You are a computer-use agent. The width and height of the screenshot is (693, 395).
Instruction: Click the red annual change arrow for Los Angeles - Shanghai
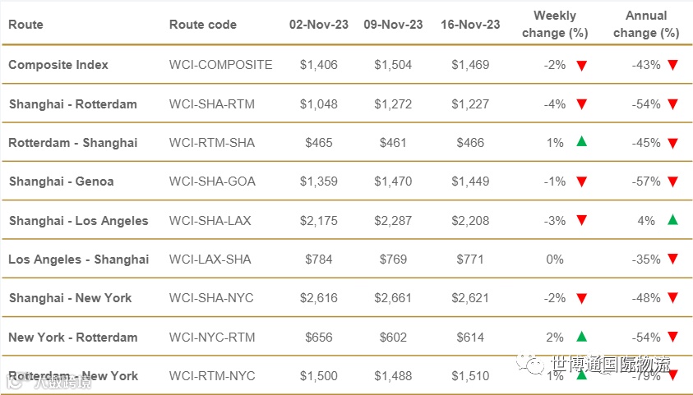pyautogui.click(x=672, y=260)
